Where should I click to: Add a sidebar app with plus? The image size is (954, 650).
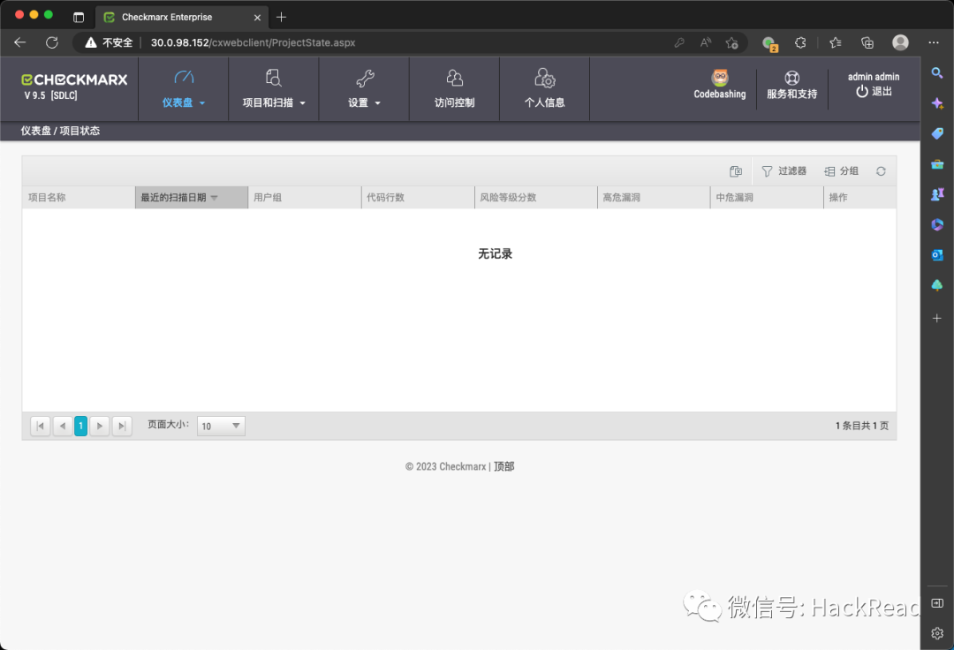pyautogui.click(x=937, y=318)
